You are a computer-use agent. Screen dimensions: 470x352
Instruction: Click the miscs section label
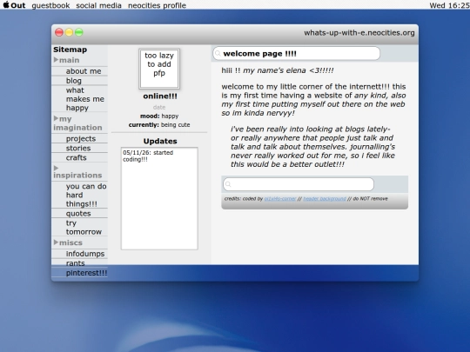(70, 242)
